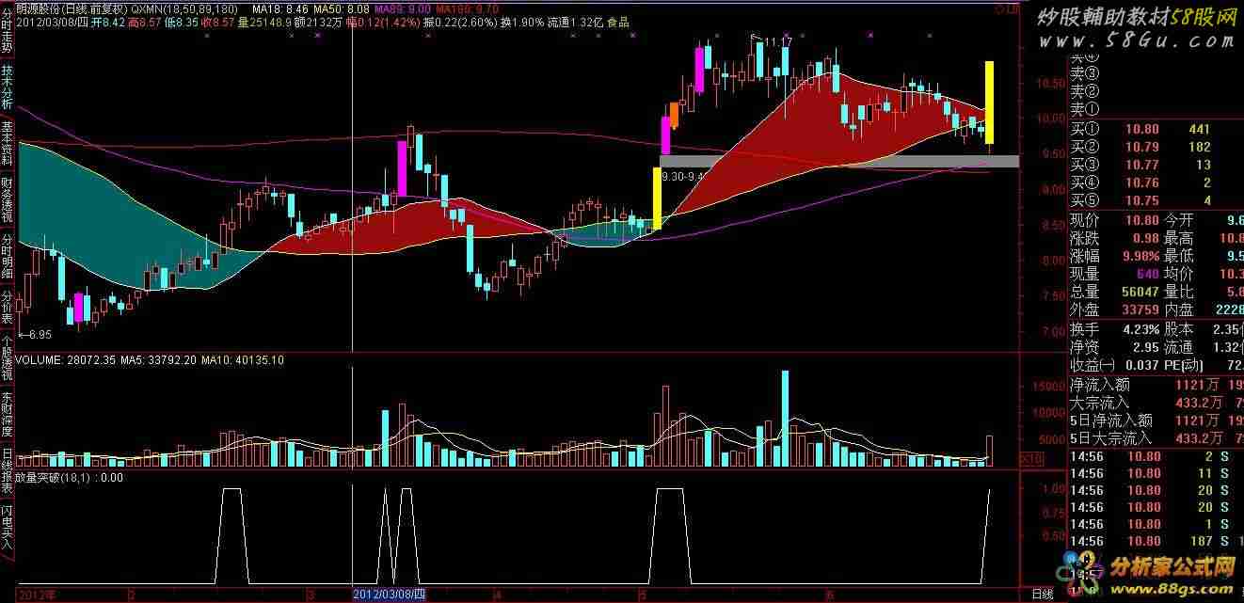Open the 基本资料 sidebar tab
The width and height of the screenshot is (1244, 603).
coord(8,144)
